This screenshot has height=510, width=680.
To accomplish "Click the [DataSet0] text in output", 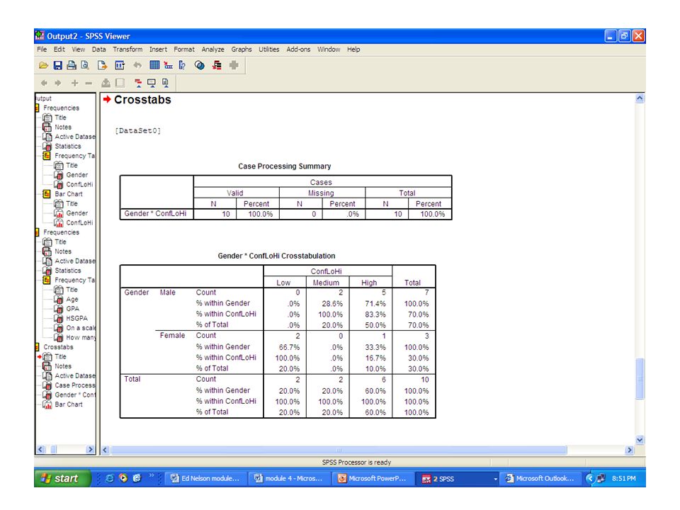I will [x=138, y=130].
